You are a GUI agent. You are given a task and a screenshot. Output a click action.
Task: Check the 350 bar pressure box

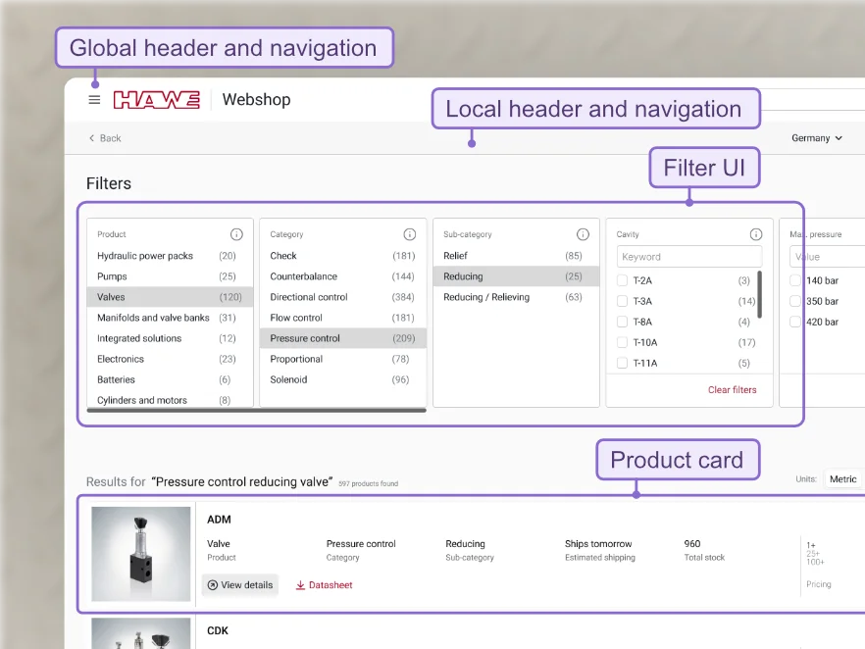pos(795,301)
